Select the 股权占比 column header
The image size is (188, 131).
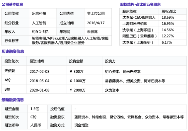tap(169, 11)
